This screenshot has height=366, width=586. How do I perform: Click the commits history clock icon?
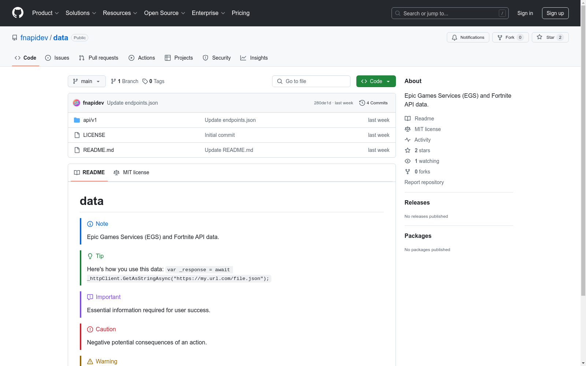click(x=362, y=103)
